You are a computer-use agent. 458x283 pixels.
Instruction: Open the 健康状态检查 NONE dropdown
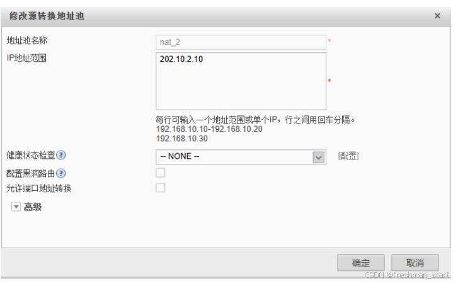coord(241,157)
